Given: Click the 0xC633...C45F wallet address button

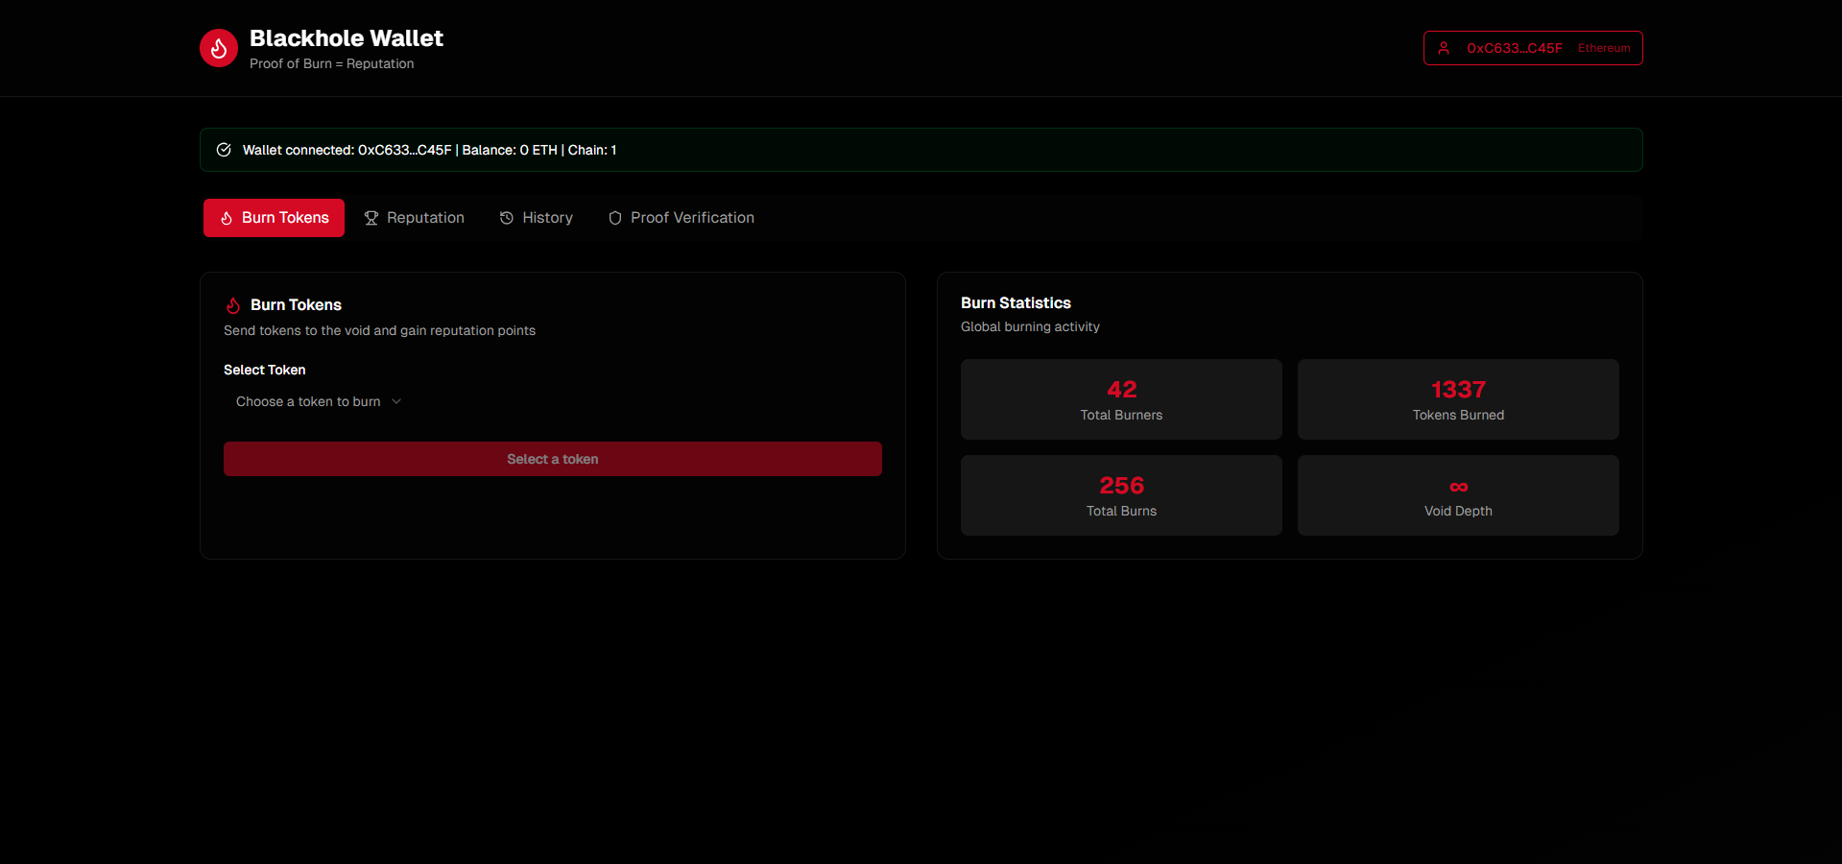Looking at the screenshot, I should 1513,47.
